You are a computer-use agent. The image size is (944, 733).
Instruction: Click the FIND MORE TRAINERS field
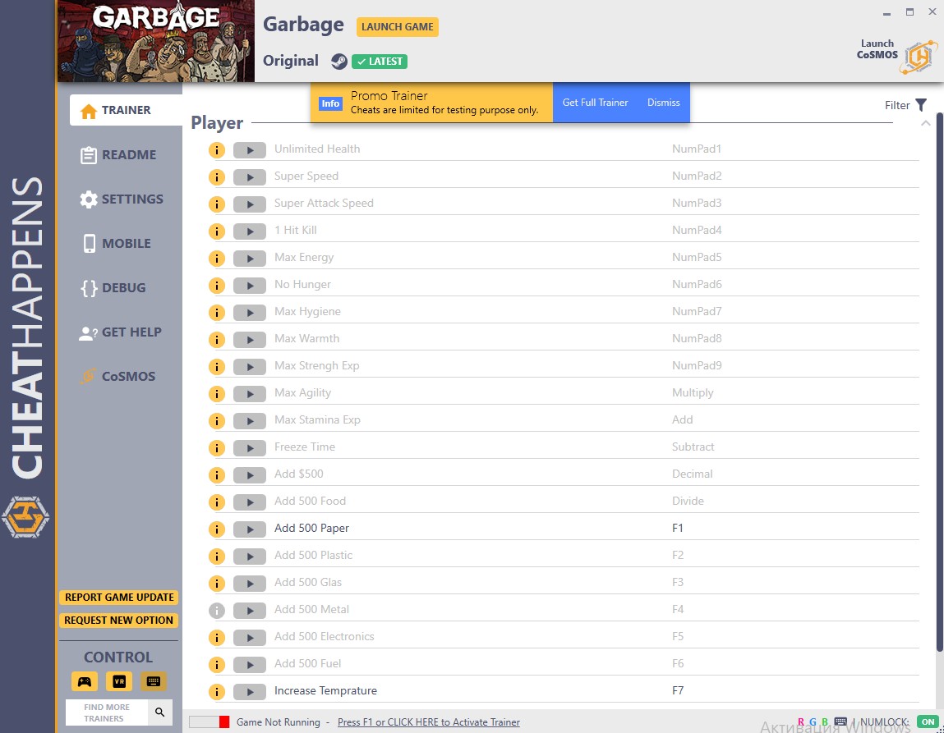click(107, 712)
